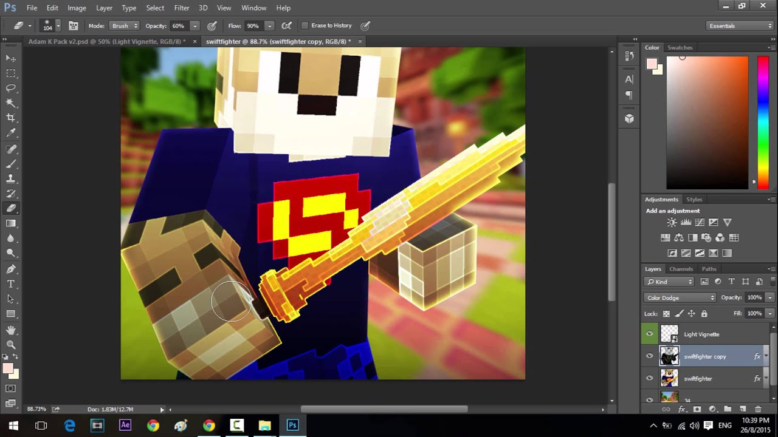Image resolution: width=778 pixels, height=437 pixels.
Task: Select the Brush tool
Action: 11,164
